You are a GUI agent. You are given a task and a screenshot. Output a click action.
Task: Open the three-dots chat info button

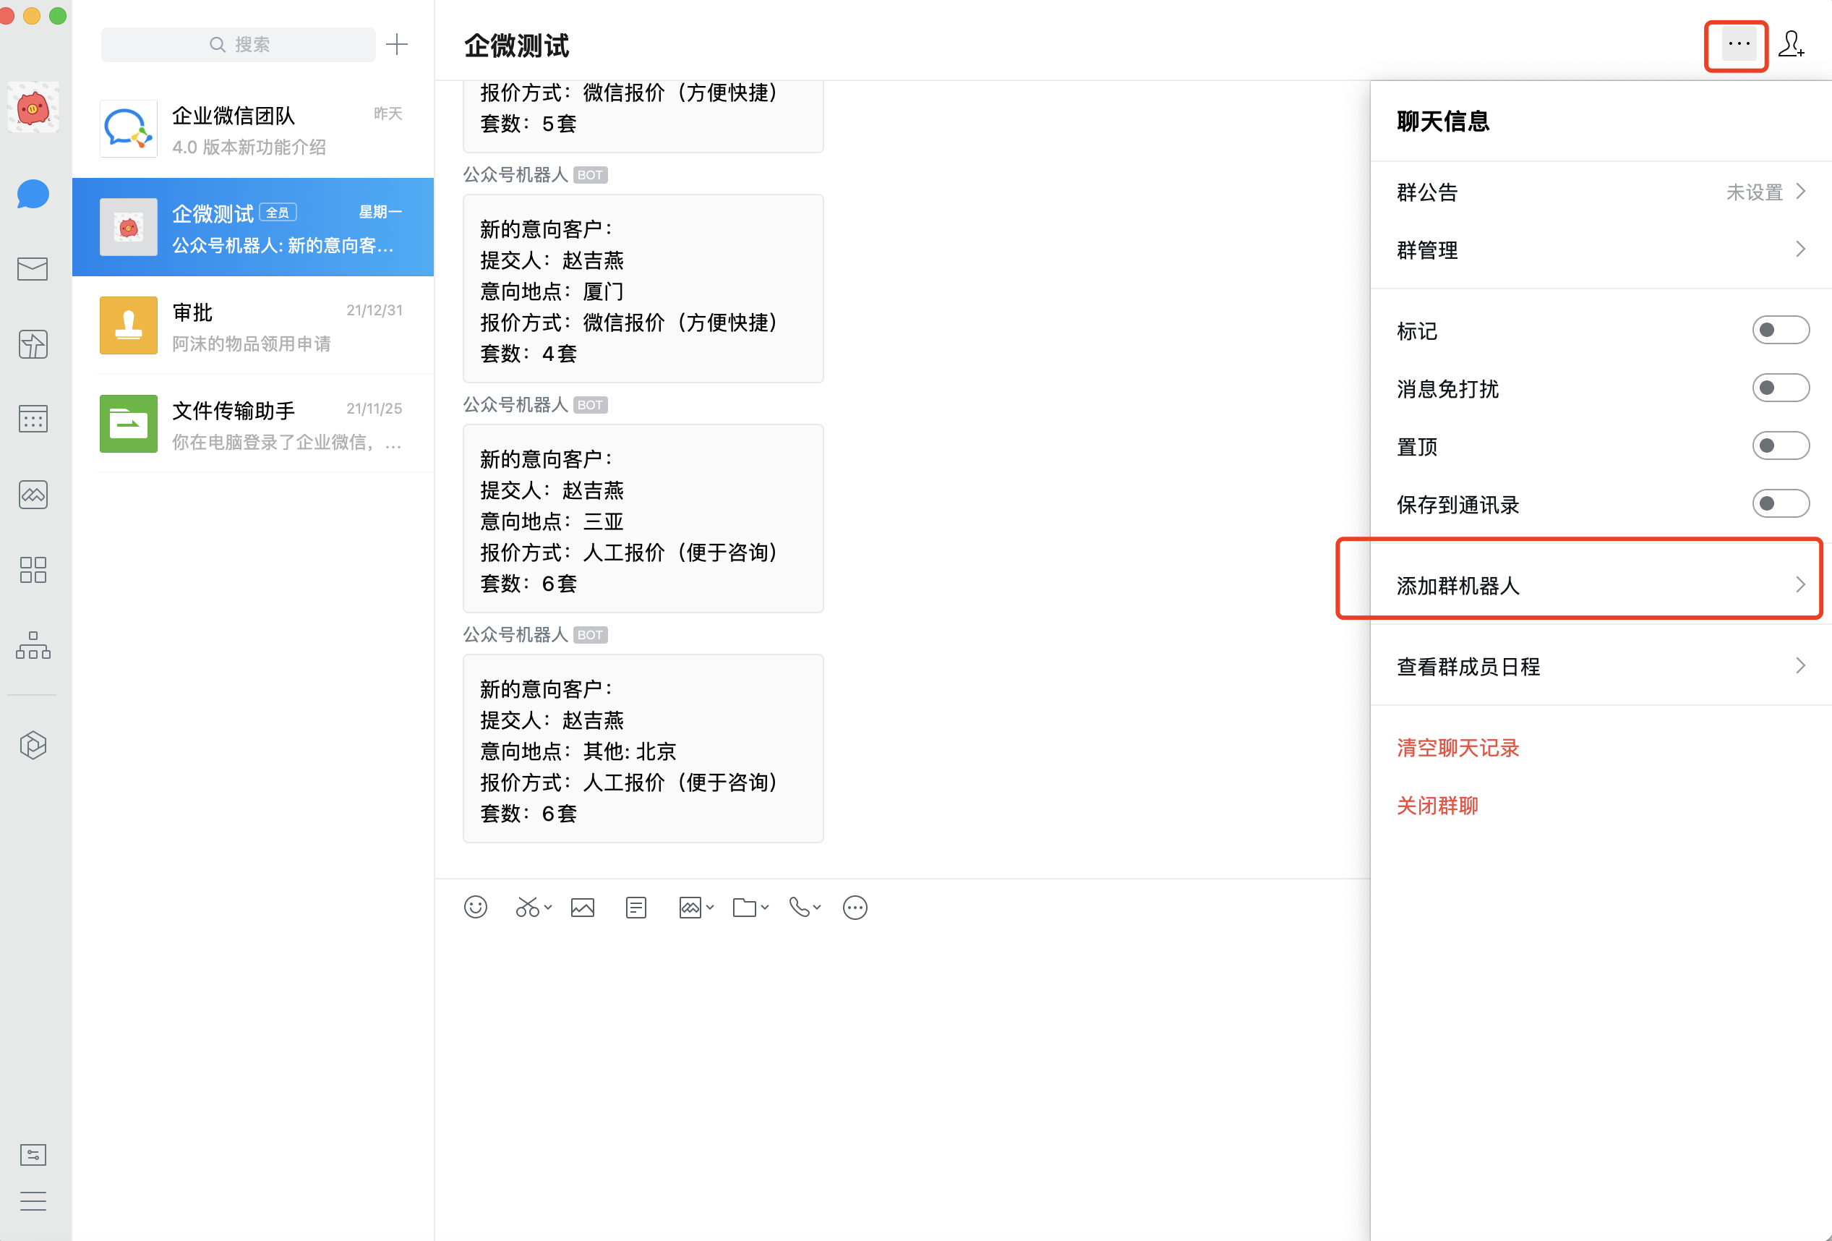[1739, 44]
